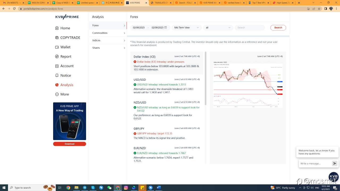Click the red Download button

coord(70,144)
